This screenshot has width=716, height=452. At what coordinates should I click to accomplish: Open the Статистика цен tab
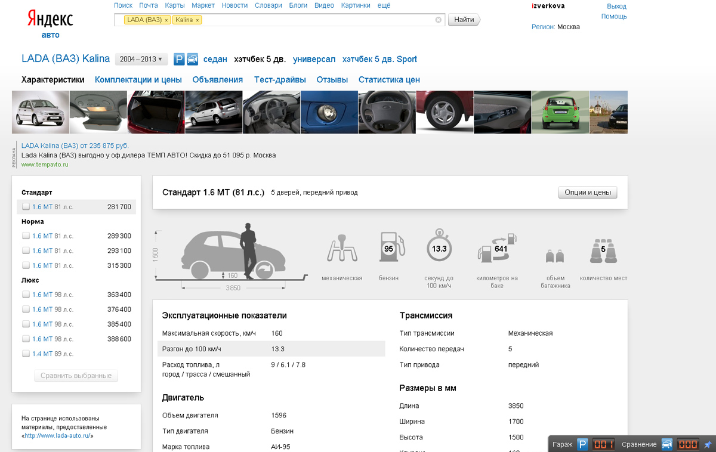(x=389, y=80)
